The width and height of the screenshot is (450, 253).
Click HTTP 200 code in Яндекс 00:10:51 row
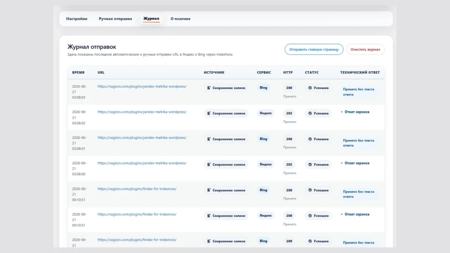[x=289, y=216]
